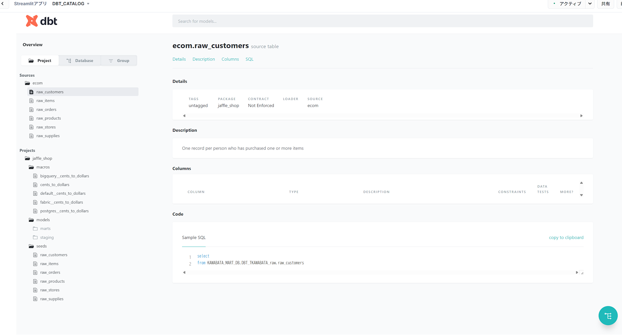This screenshot has height=336, width=622.
Task: Jump to the SQL section tab
Action: (249, 59)
